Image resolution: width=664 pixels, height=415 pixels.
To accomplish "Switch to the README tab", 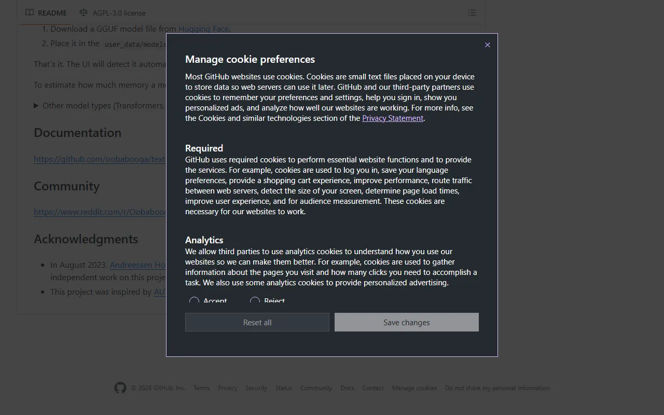I will point(52,12).
